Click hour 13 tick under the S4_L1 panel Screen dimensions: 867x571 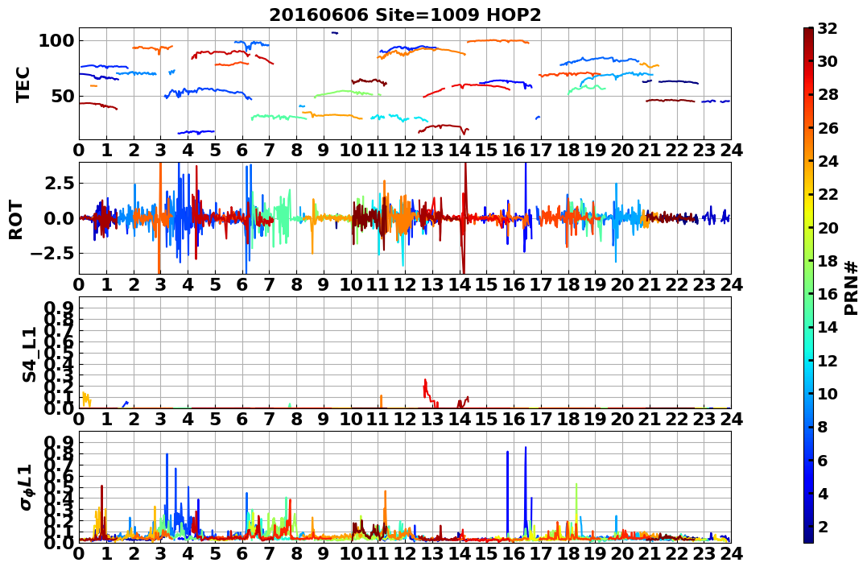tap(432, 419)
